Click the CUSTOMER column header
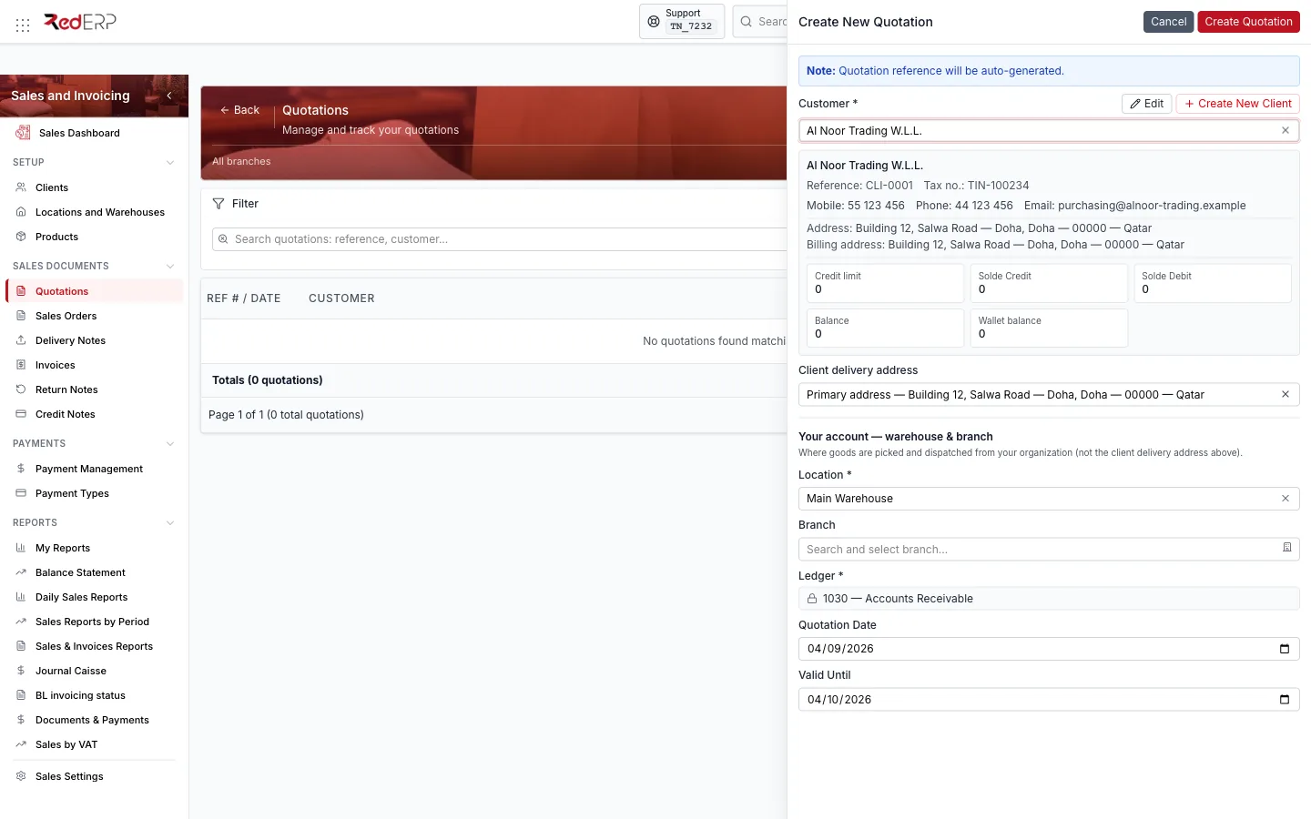 341,298
